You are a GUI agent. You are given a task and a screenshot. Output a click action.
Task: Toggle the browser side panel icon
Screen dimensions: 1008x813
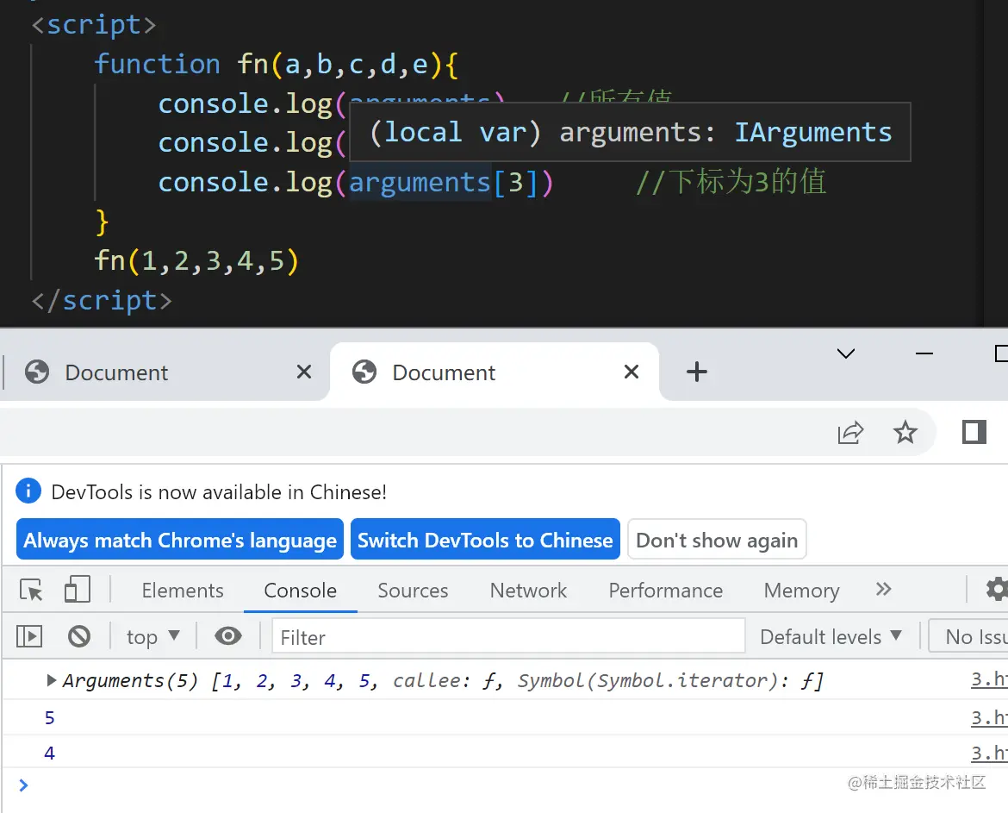pyautogui.click(x=974, y=432)
